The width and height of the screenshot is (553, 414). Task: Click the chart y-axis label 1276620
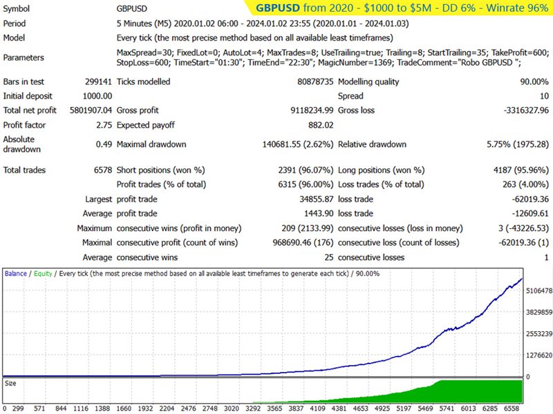(539, 355)
